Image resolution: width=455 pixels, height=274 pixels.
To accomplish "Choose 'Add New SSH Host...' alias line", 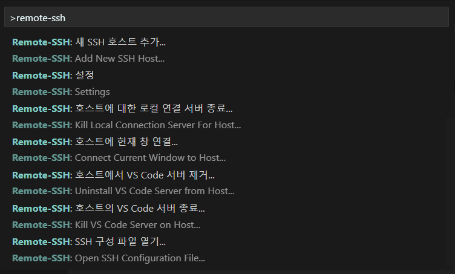I will click(x=120, y=59).
